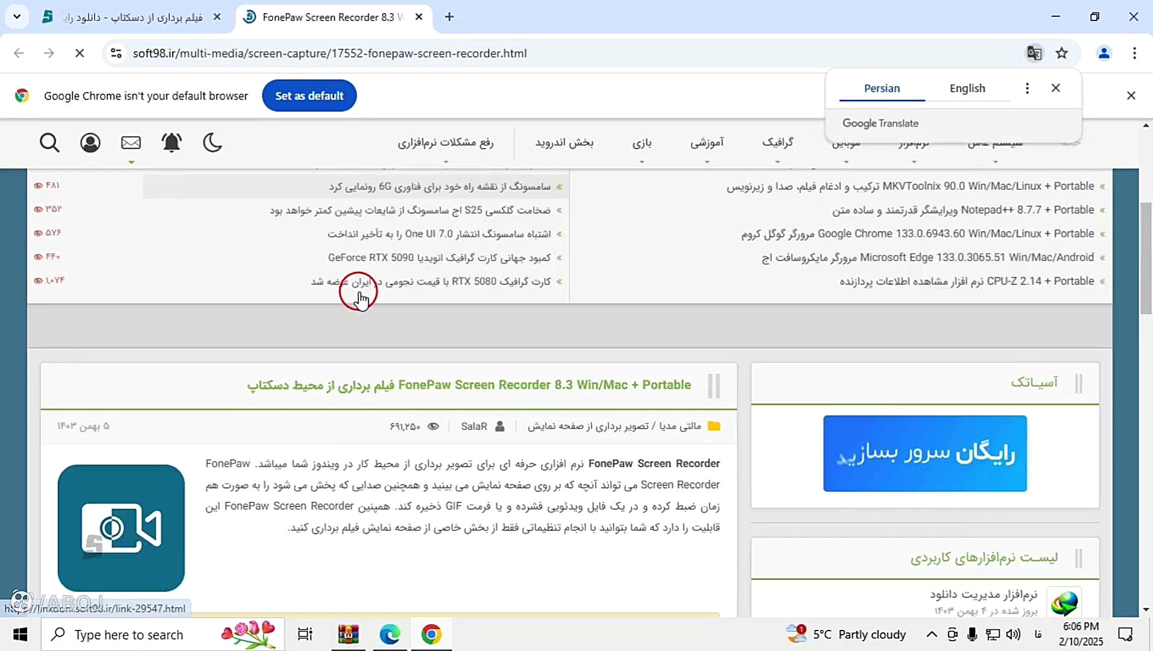Open the microphone tray icon
Image resolution: width=1153 pixels, height=651 pixels.
[972, 634]
